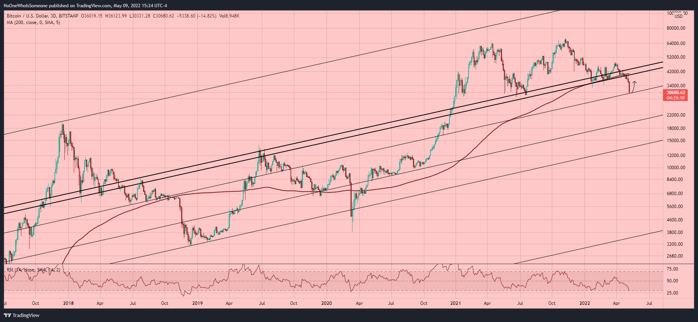Click the 8400.00 price axis label
Screen dimensions: 698x322
(675, 179)
